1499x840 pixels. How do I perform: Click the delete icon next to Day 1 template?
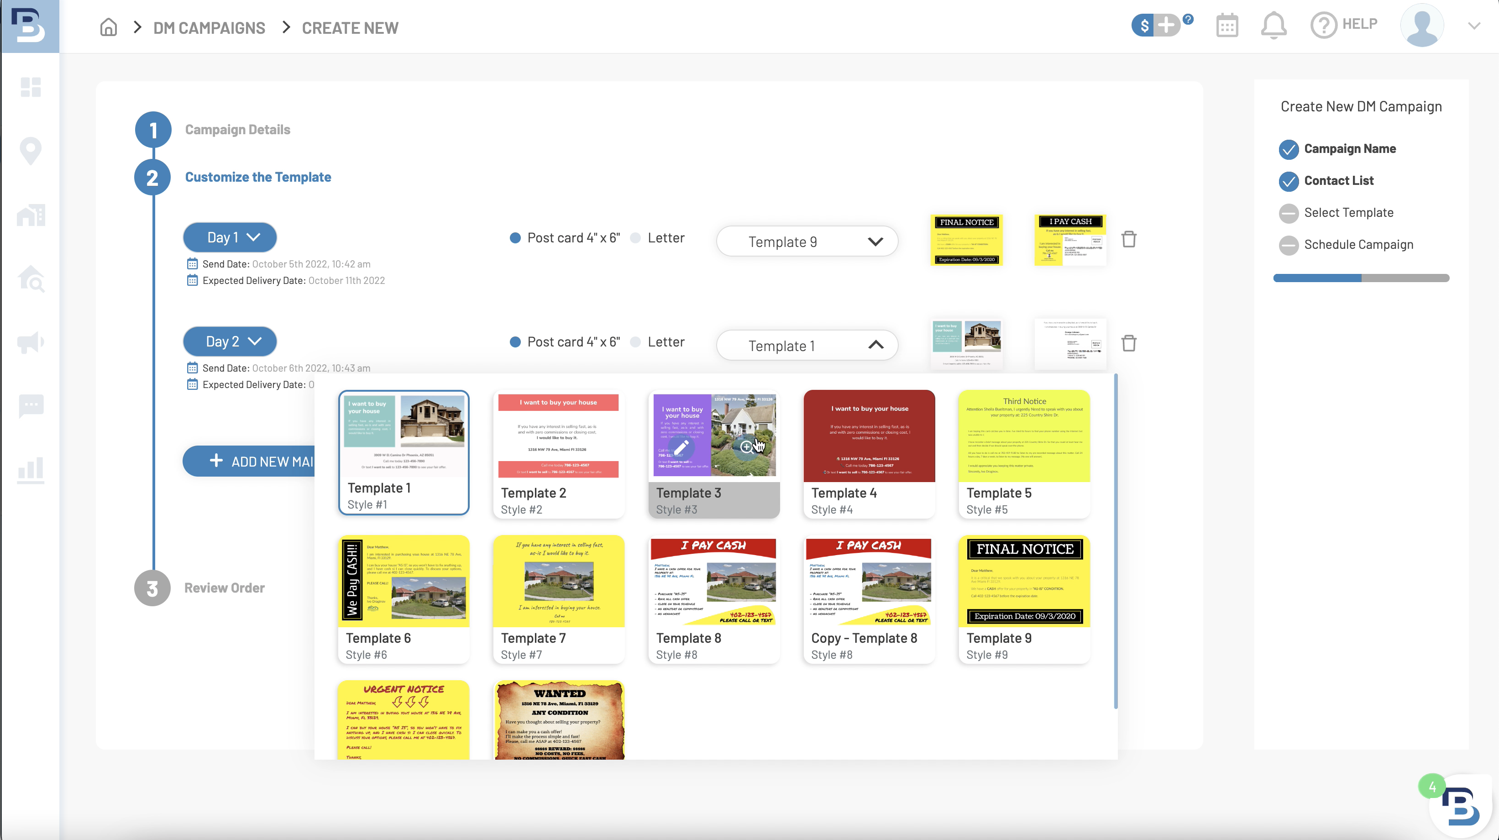pyautogui.click(x=1129, y=238)
